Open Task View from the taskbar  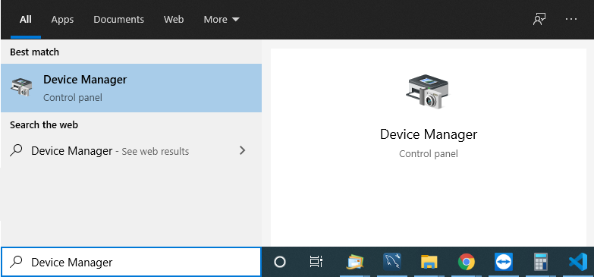(316, 262)
